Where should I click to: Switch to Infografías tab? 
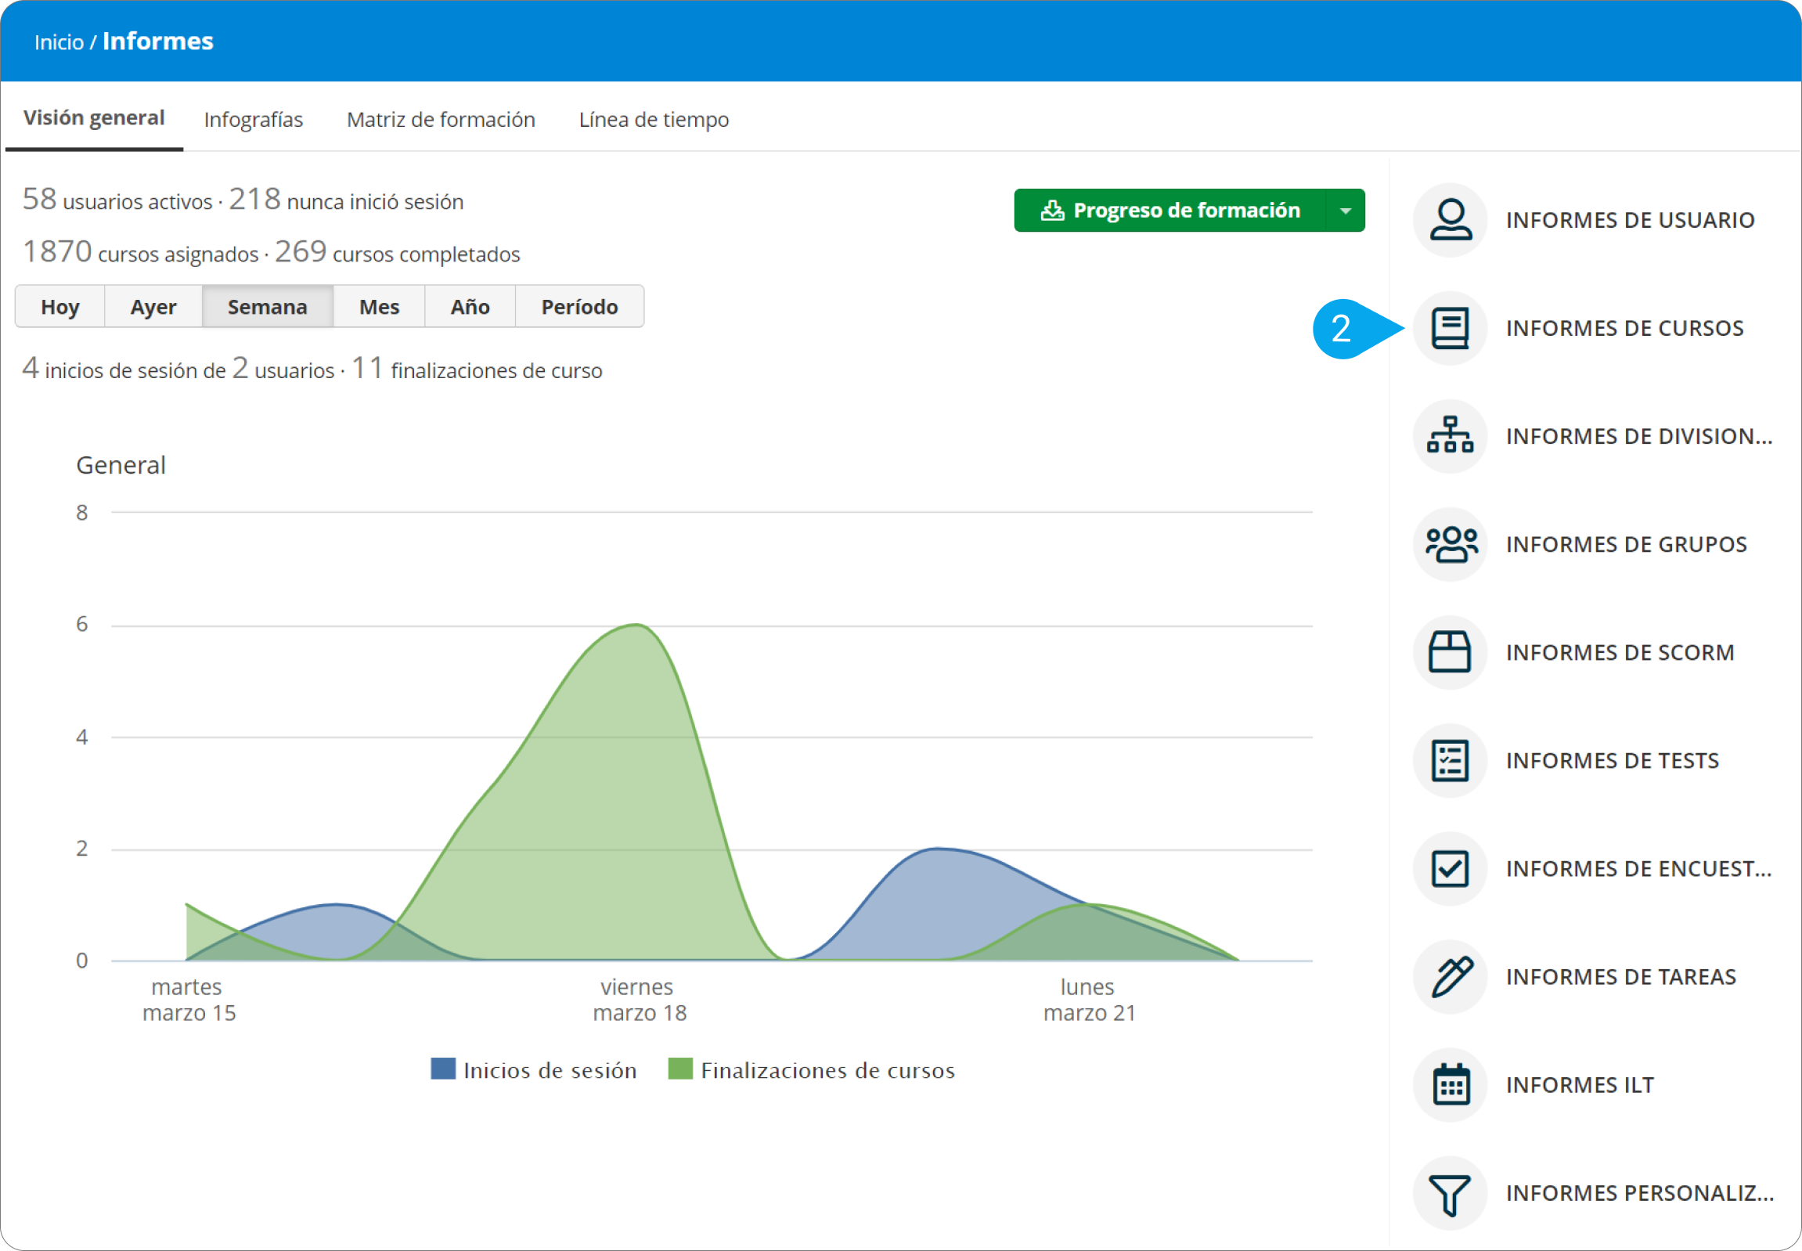pyautogui.click(x=253, y=120)
